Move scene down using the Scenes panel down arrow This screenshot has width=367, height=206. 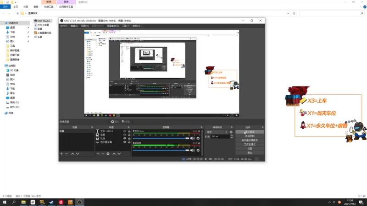point(78,154)
